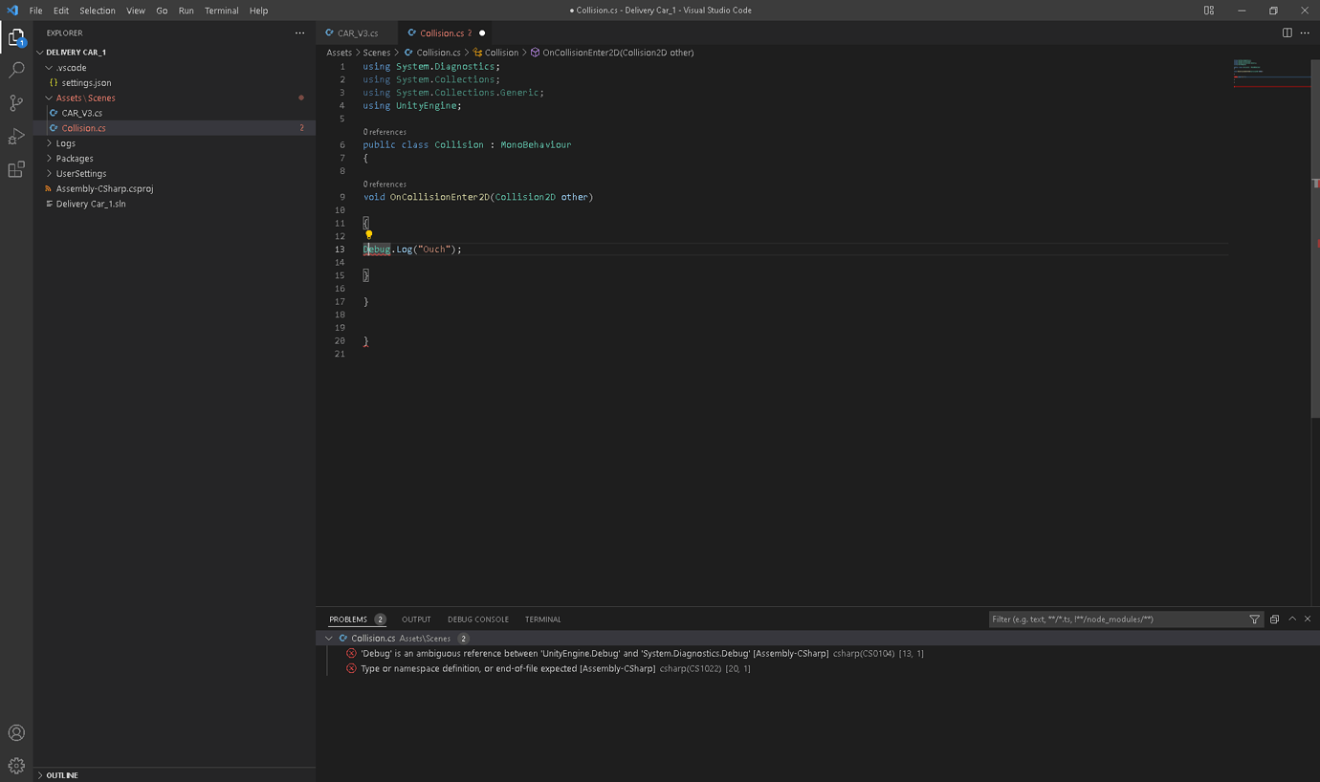Screen dimensions: 1320x782
Task: Open the View menu
Action: [136, 11]
